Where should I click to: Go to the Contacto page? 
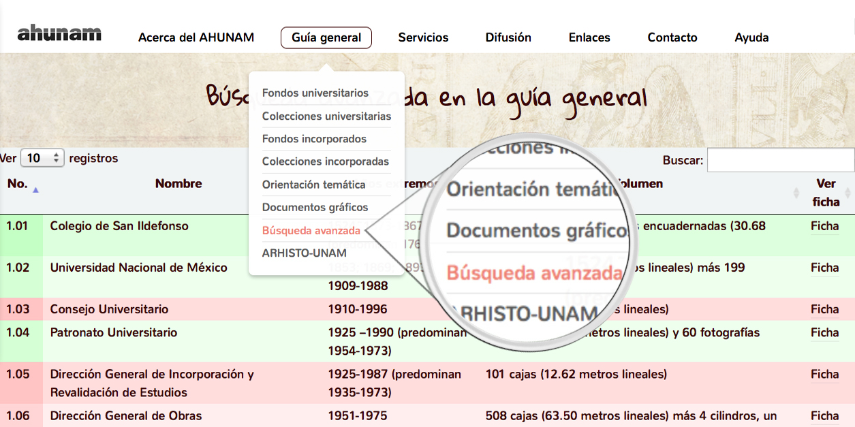[672, 37]
